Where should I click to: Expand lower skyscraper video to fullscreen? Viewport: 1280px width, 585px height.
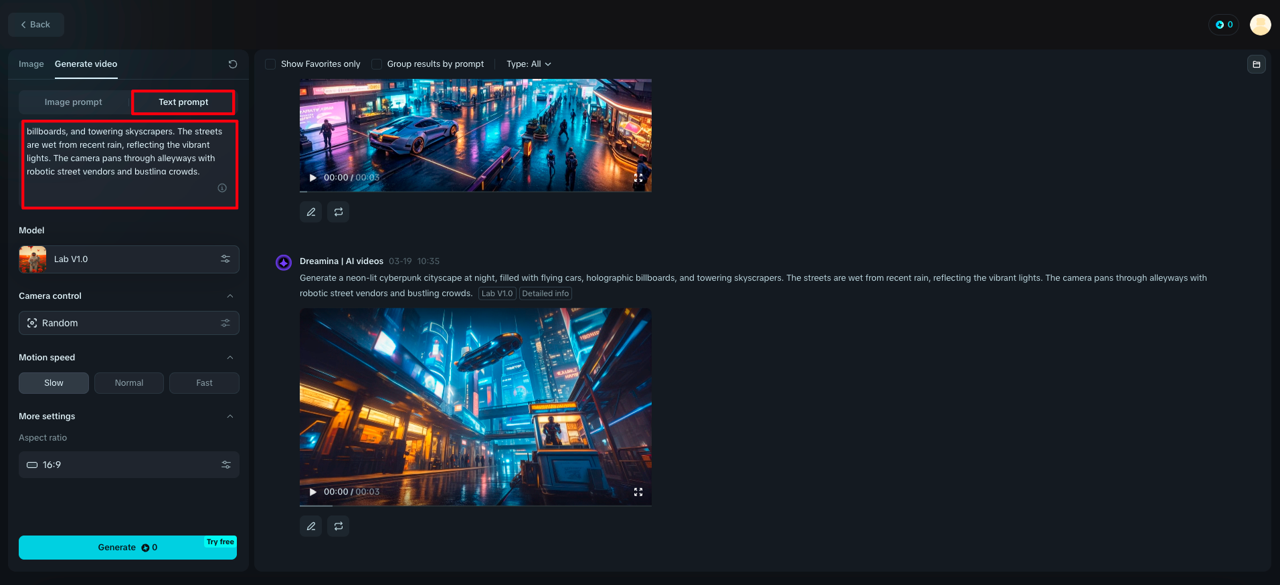[638, 492]
